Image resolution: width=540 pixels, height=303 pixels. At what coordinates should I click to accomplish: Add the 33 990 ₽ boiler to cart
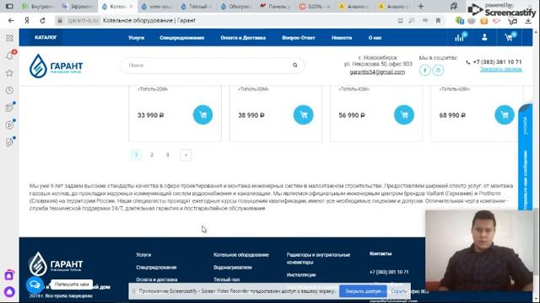pos(202,114)
